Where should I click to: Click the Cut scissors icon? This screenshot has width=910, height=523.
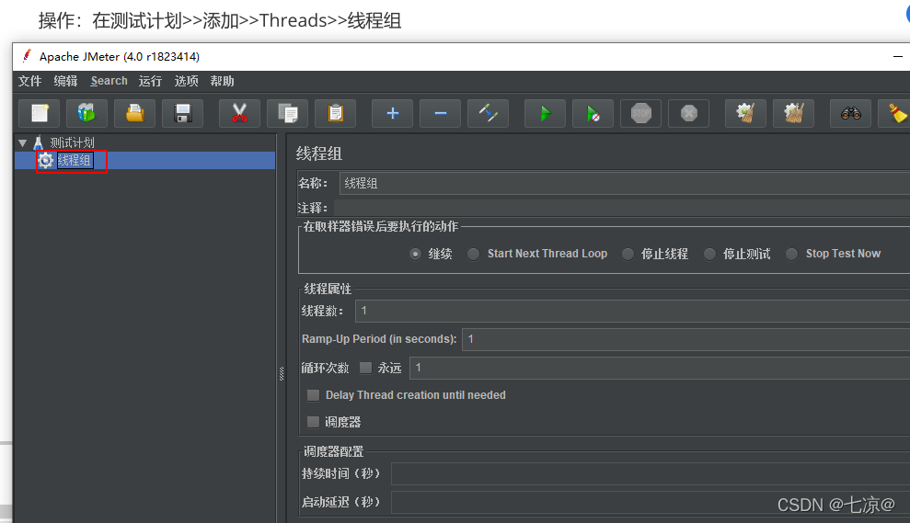coord(239,113)
